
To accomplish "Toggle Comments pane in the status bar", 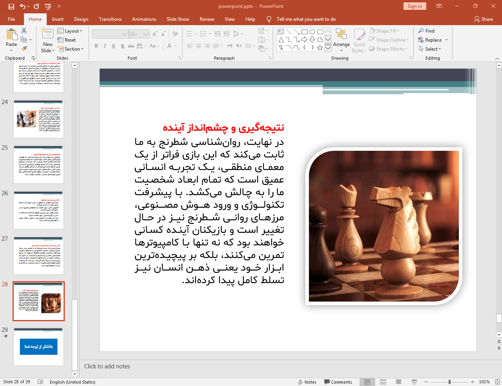I will 338,382.
